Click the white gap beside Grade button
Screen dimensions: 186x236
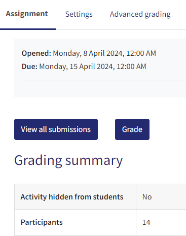point(106,129)
